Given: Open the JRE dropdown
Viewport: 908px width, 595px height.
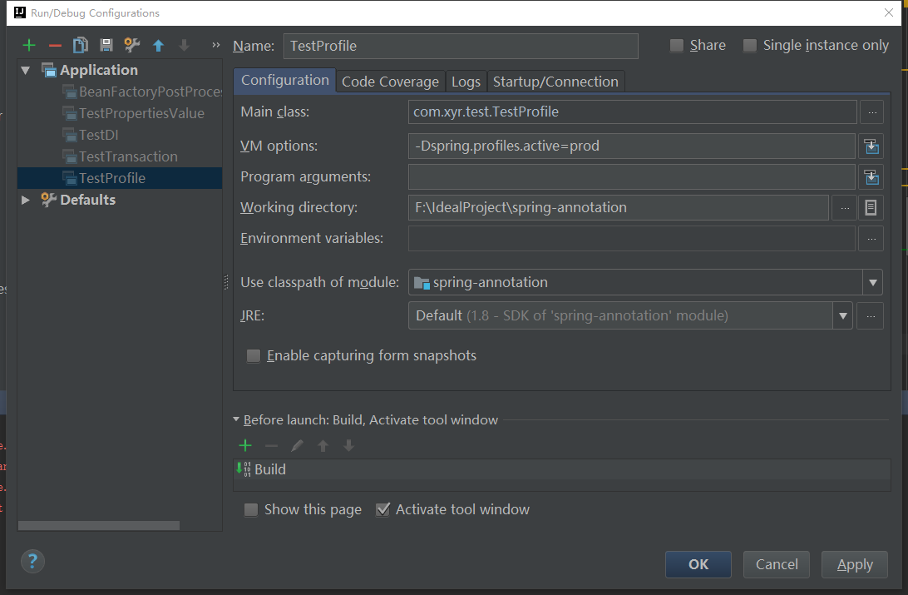Looking at the screenshot, I should tap(843, 316).
